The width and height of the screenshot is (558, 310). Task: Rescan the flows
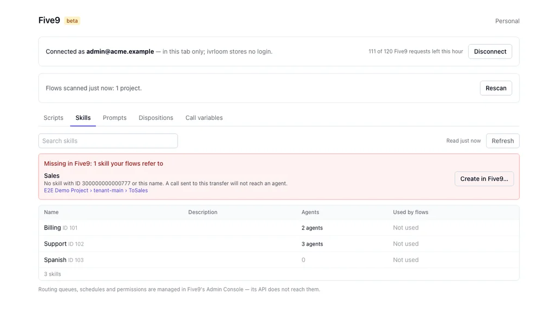(496, 88)
